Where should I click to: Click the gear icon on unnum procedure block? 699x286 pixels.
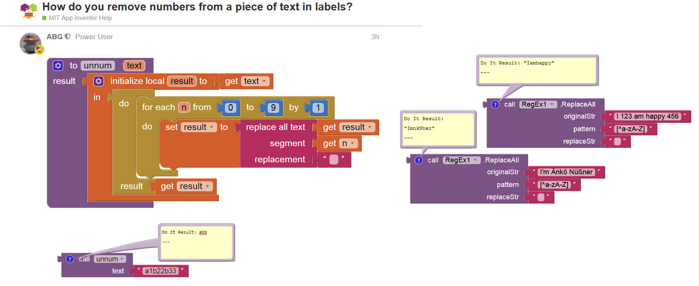(x=58, y=66)
